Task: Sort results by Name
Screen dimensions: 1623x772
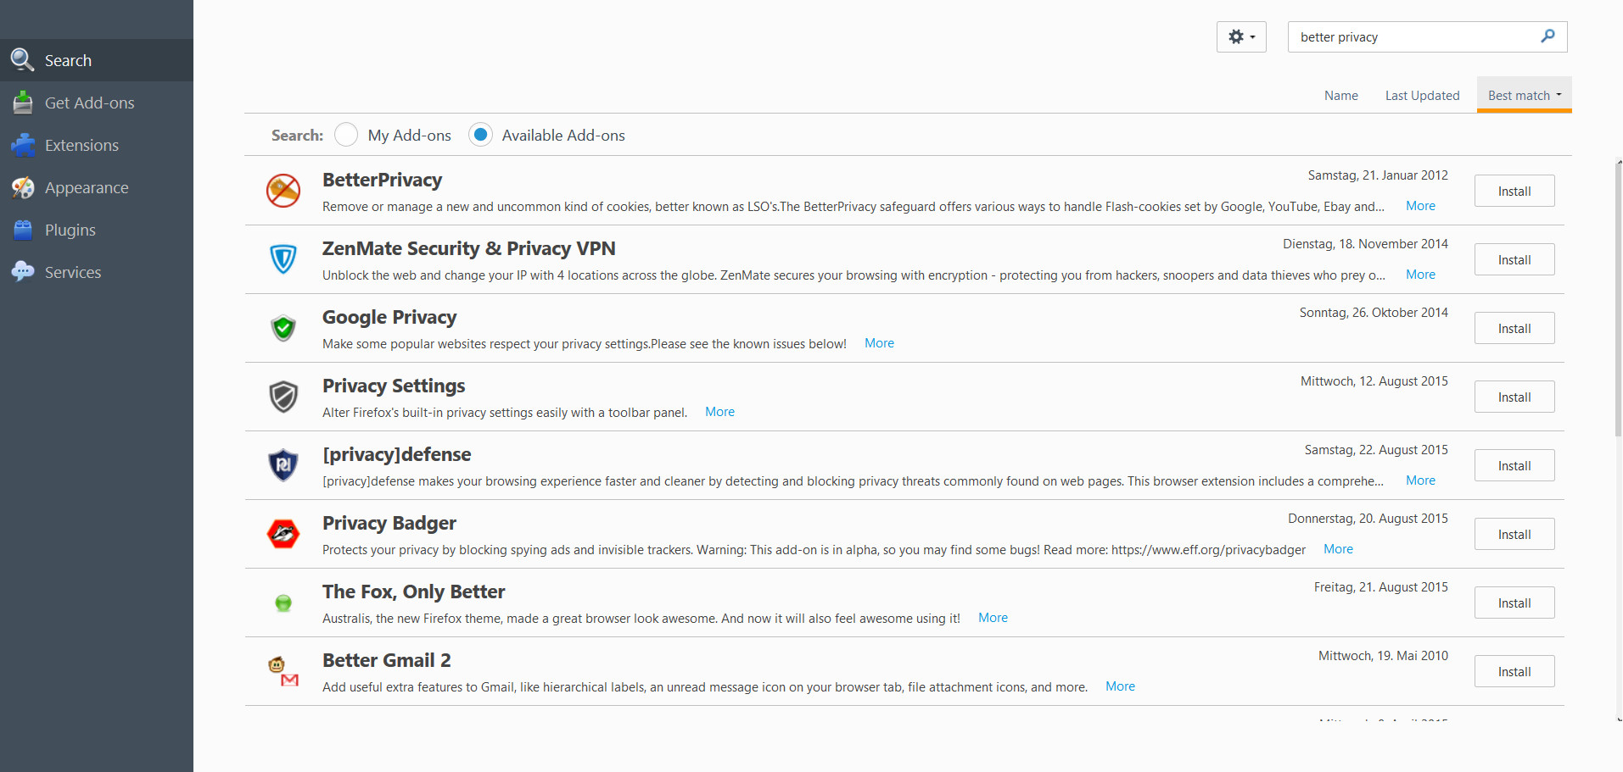Action: tap(1341, 96)
